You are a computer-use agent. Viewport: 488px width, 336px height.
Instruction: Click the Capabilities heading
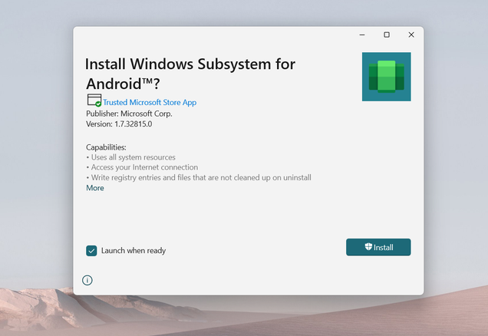(x=106, y=147)
